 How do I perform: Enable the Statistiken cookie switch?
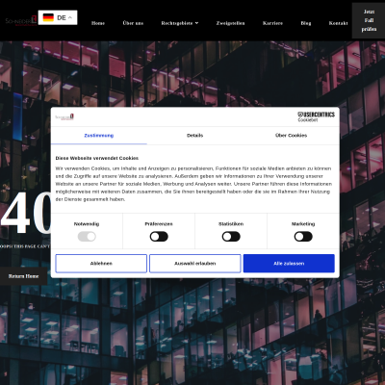231,237
